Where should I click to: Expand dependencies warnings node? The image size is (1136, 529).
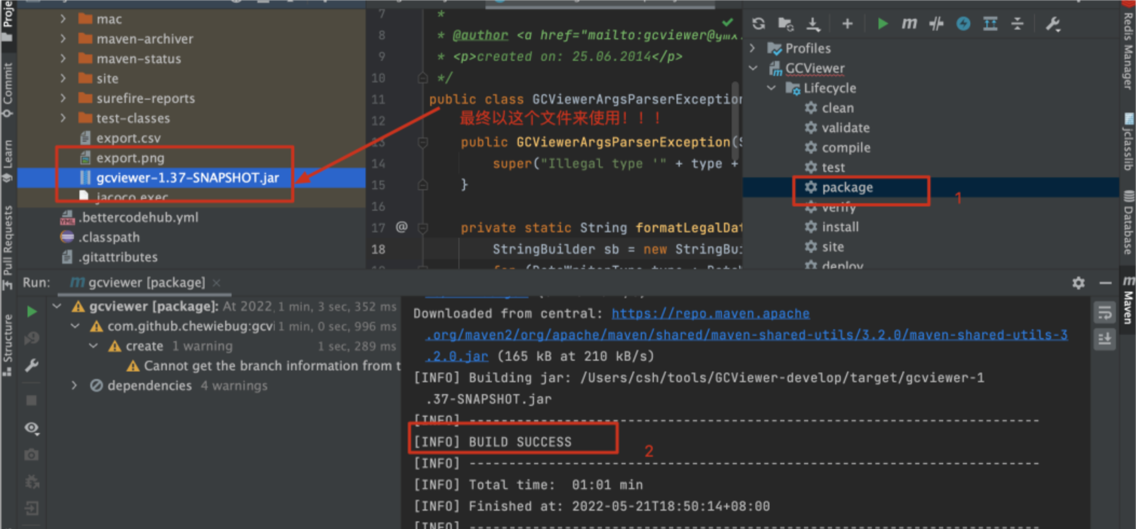click(75, 386)
